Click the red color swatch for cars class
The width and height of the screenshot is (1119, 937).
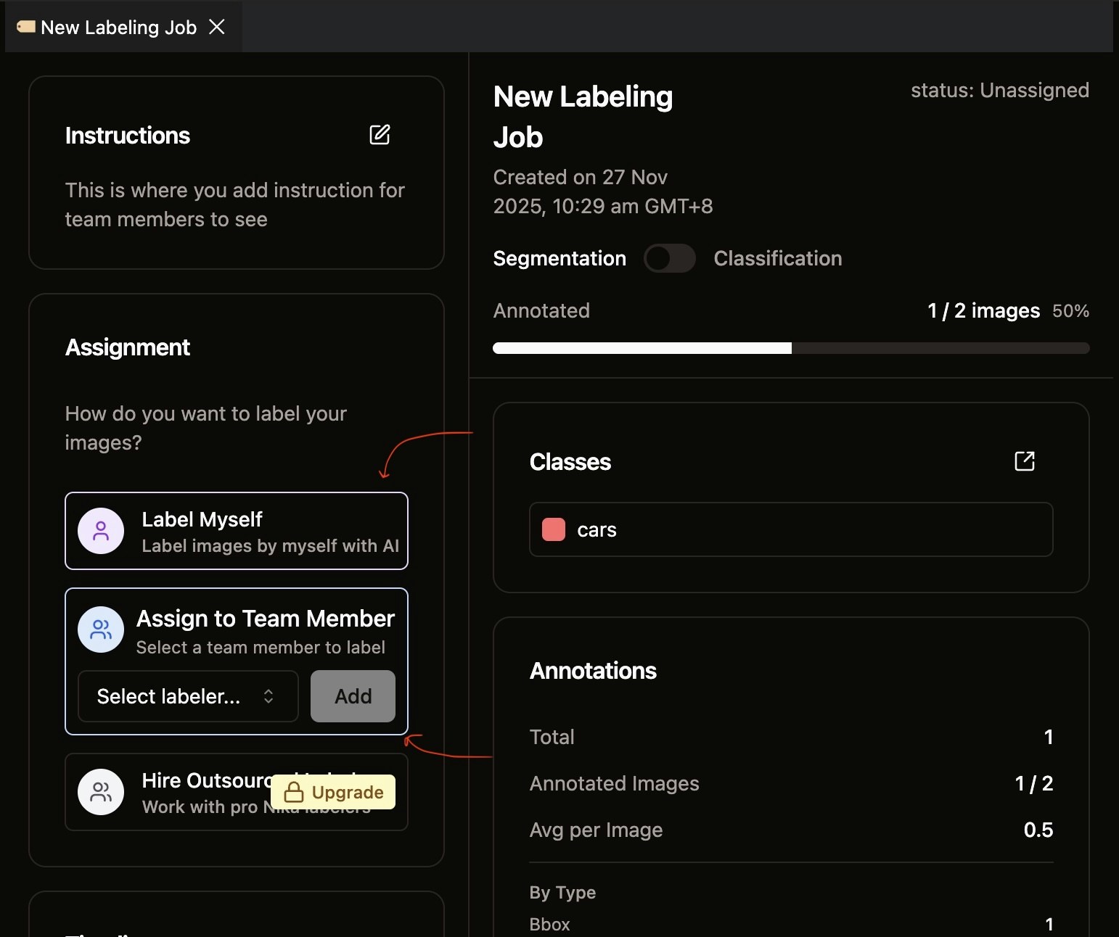[x=552, y=529]
